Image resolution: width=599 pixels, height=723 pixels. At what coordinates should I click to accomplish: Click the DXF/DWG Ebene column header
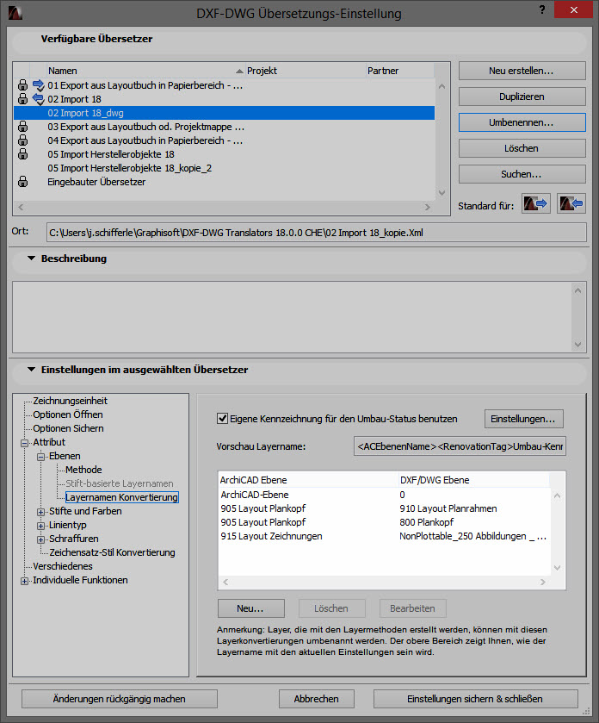[x=473, y=480]
